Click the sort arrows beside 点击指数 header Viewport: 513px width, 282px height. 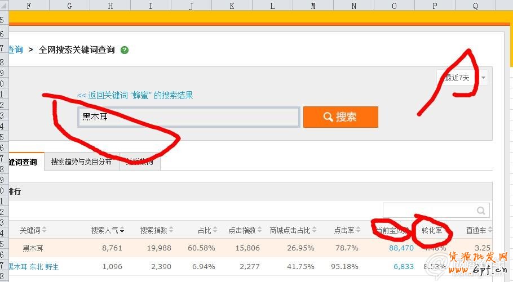[x=260, y=230]
